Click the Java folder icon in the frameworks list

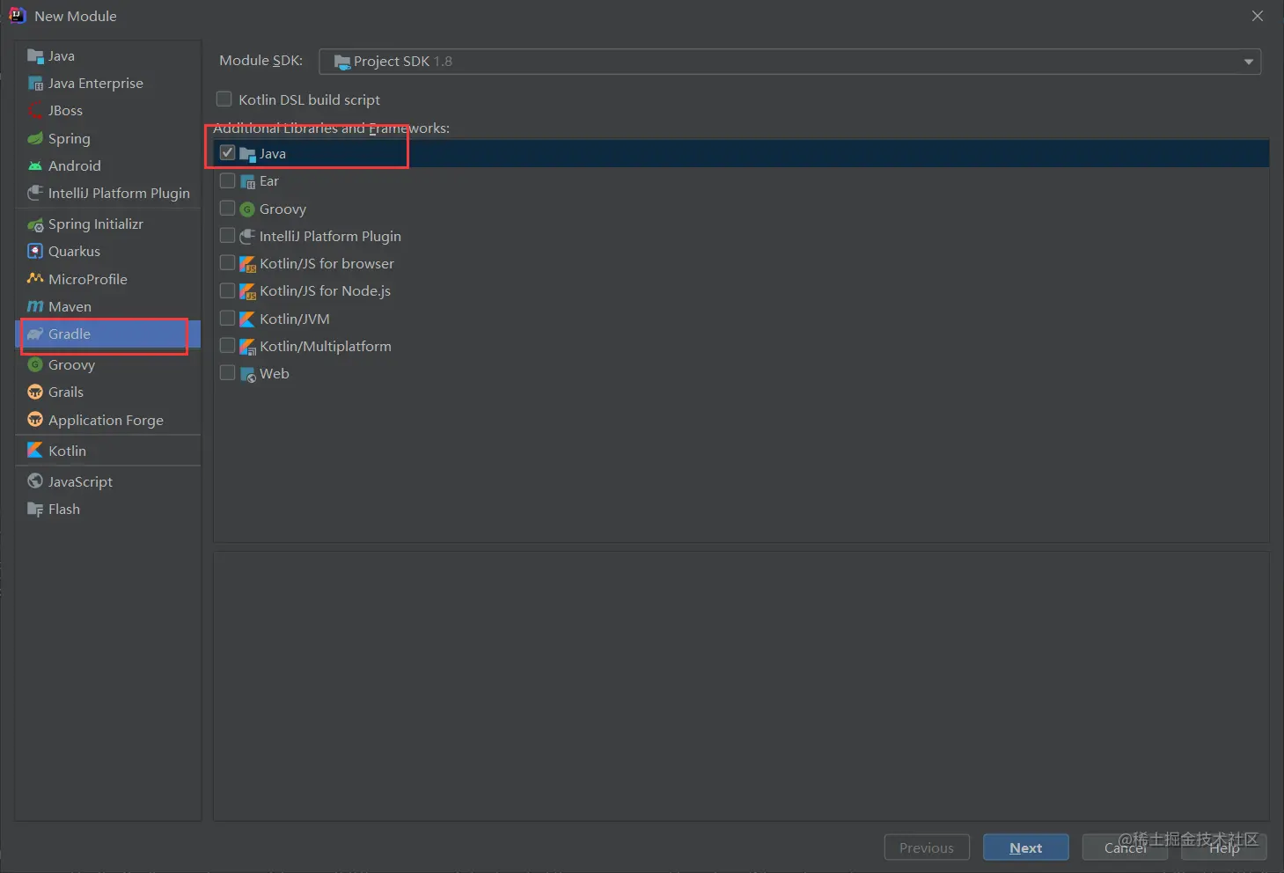(247, 154)
